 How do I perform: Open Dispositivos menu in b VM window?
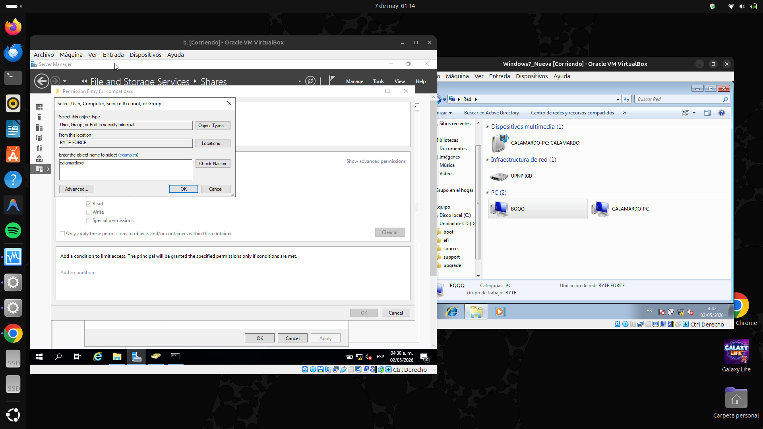pyautogui.click(x=145, y=55)
